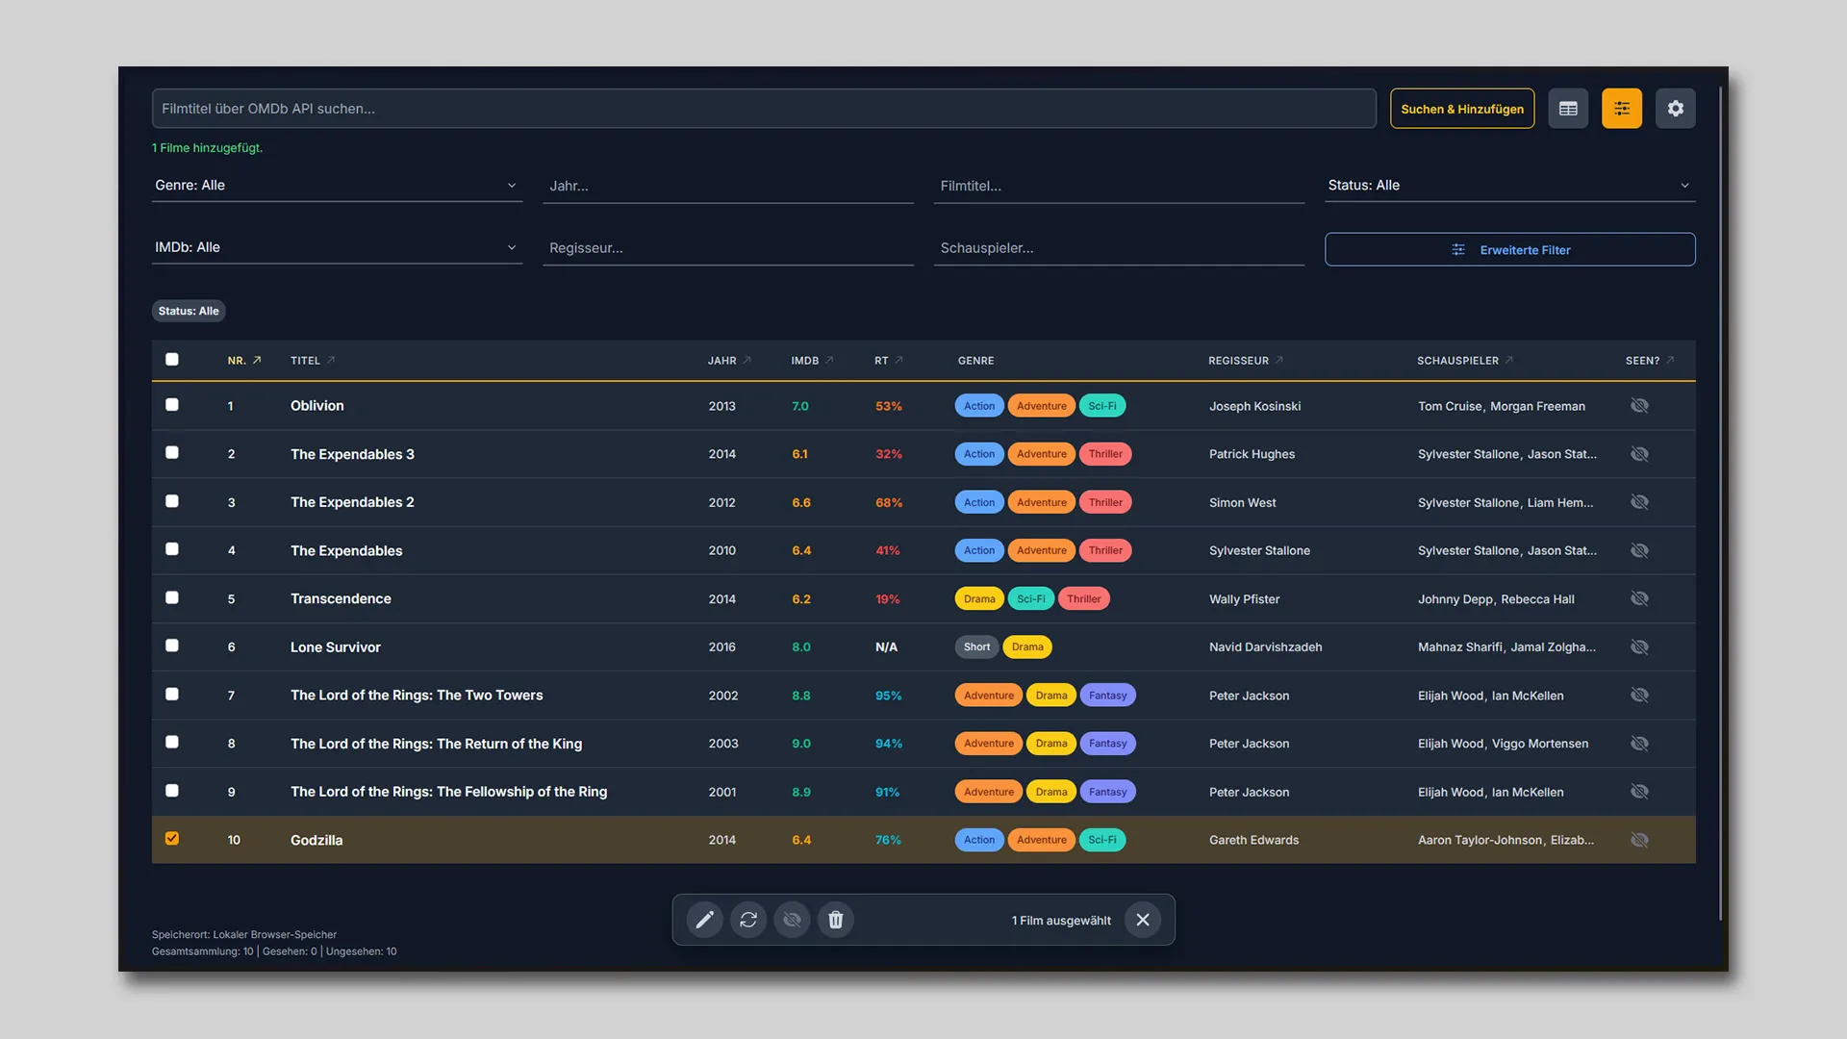Click the Jahr filter field
The width and height of the screenshot is (1847, 1039).
pos(728,186)
